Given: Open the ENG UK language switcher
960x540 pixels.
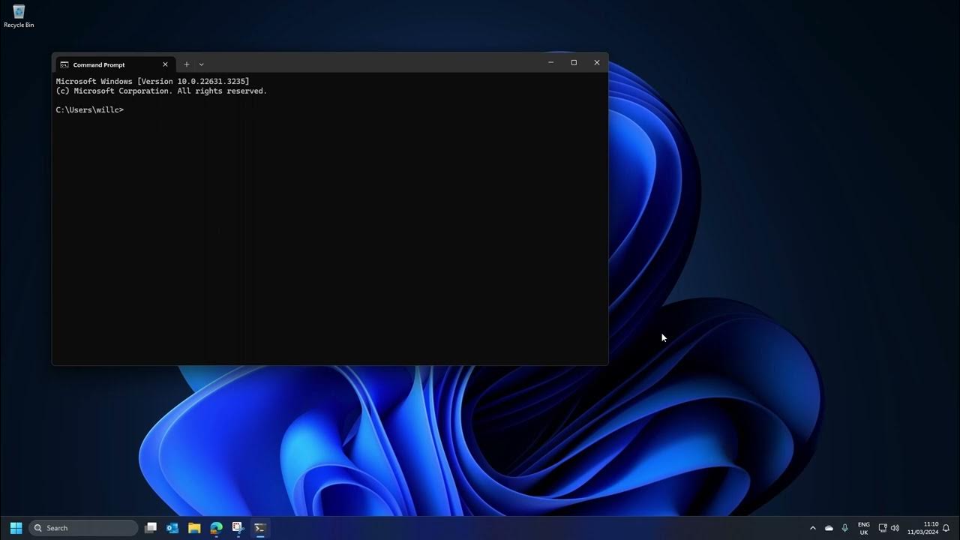Looking at the screenshot, I should (864, 528).
